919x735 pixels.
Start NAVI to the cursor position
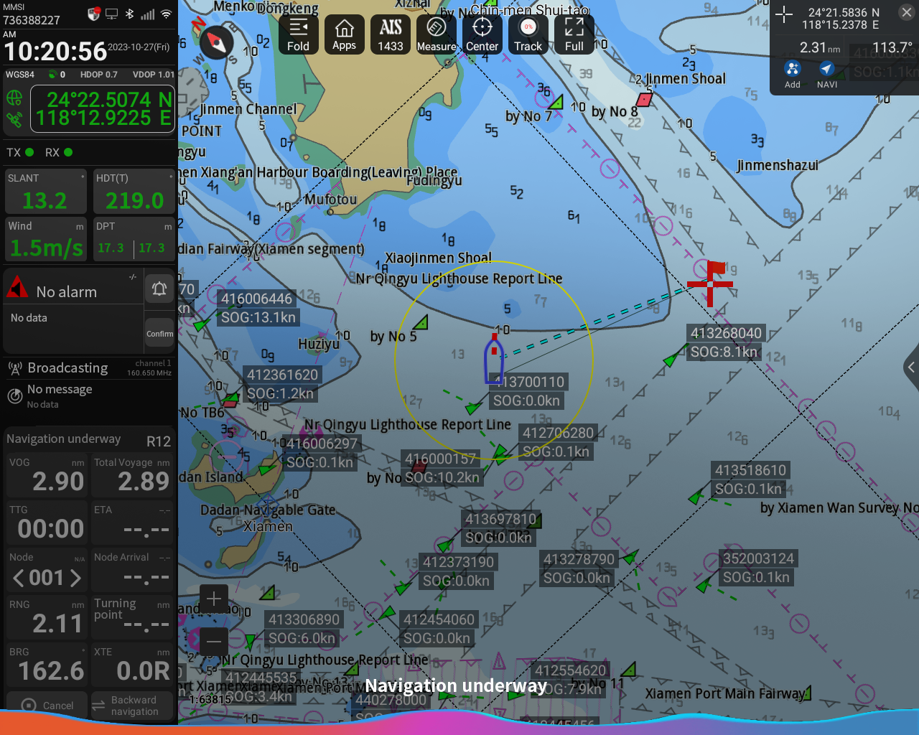click(x=826, y=75)
